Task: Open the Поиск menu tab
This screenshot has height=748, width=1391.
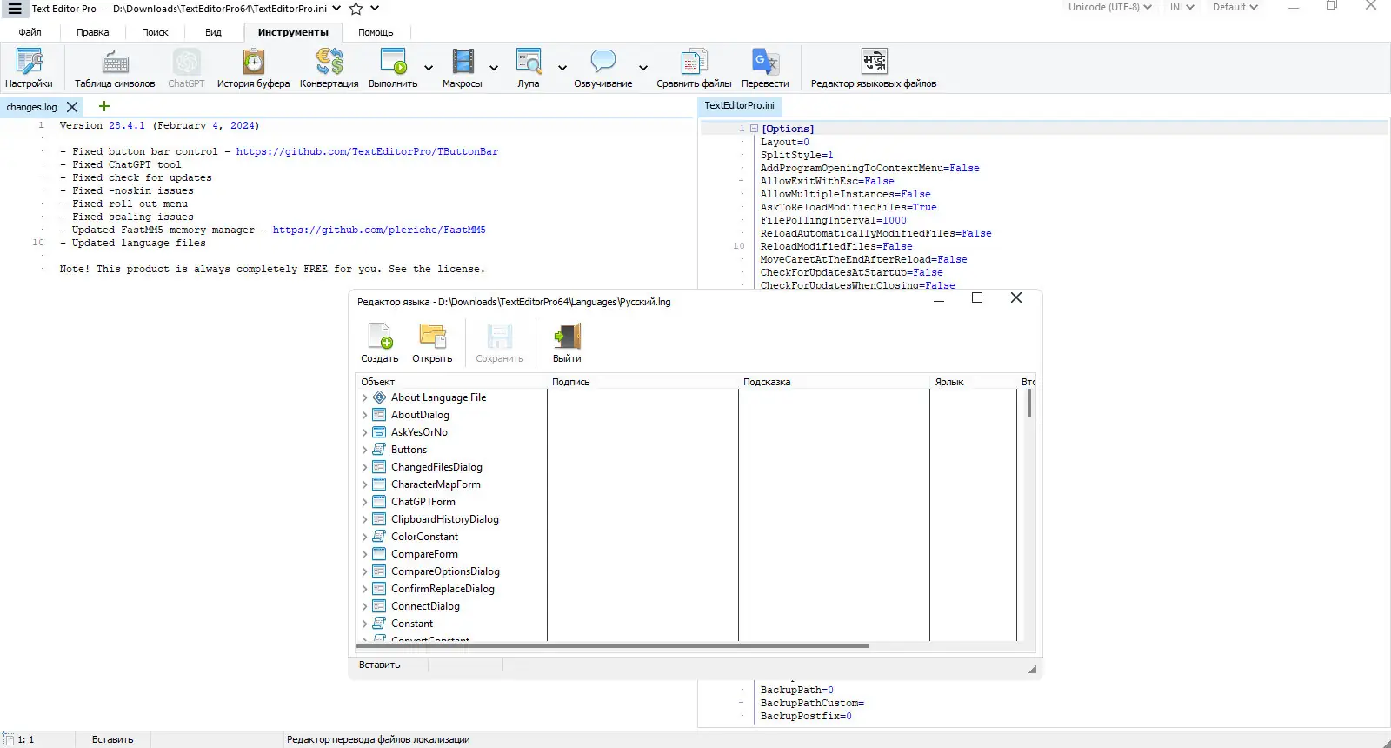Action: tap(155, 32)
